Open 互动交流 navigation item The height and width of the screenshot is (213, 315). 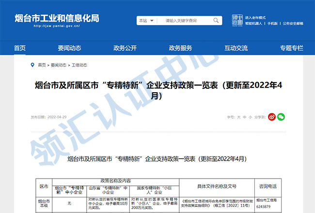(x=236, y=48)
